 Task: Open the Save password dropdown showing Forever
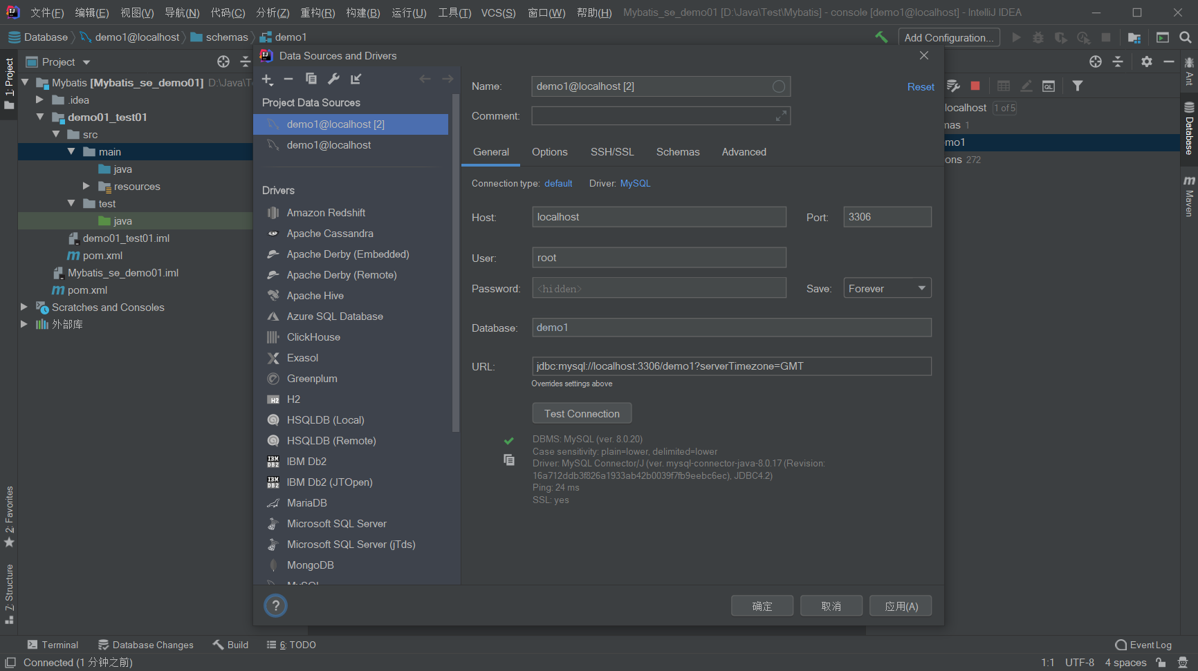point(887,288)
